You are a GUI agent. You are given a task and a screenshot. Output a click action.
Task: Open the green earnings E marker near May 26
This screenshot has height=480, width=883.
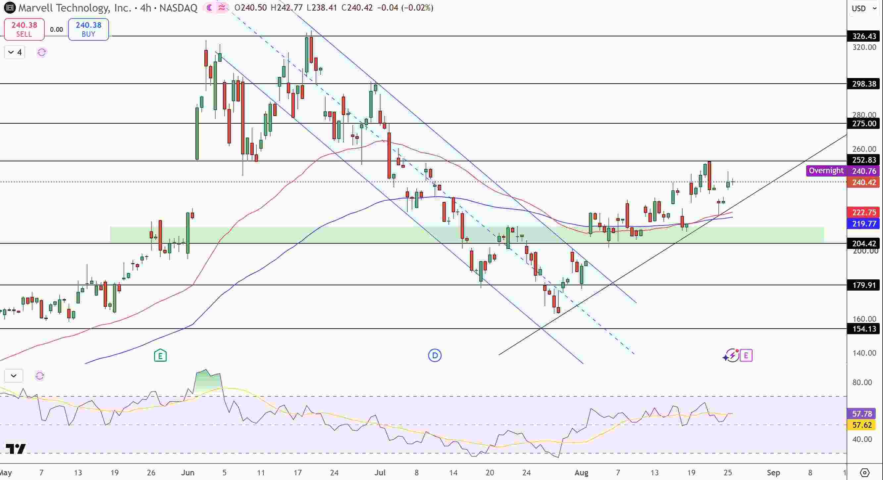coord(160,355)
